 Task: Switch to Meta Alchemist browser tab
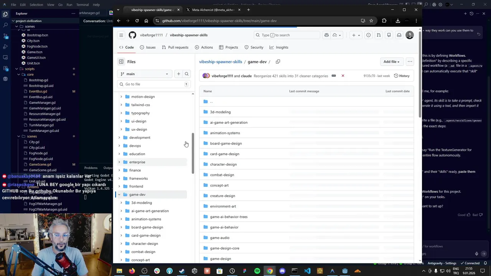pos(213,10)
